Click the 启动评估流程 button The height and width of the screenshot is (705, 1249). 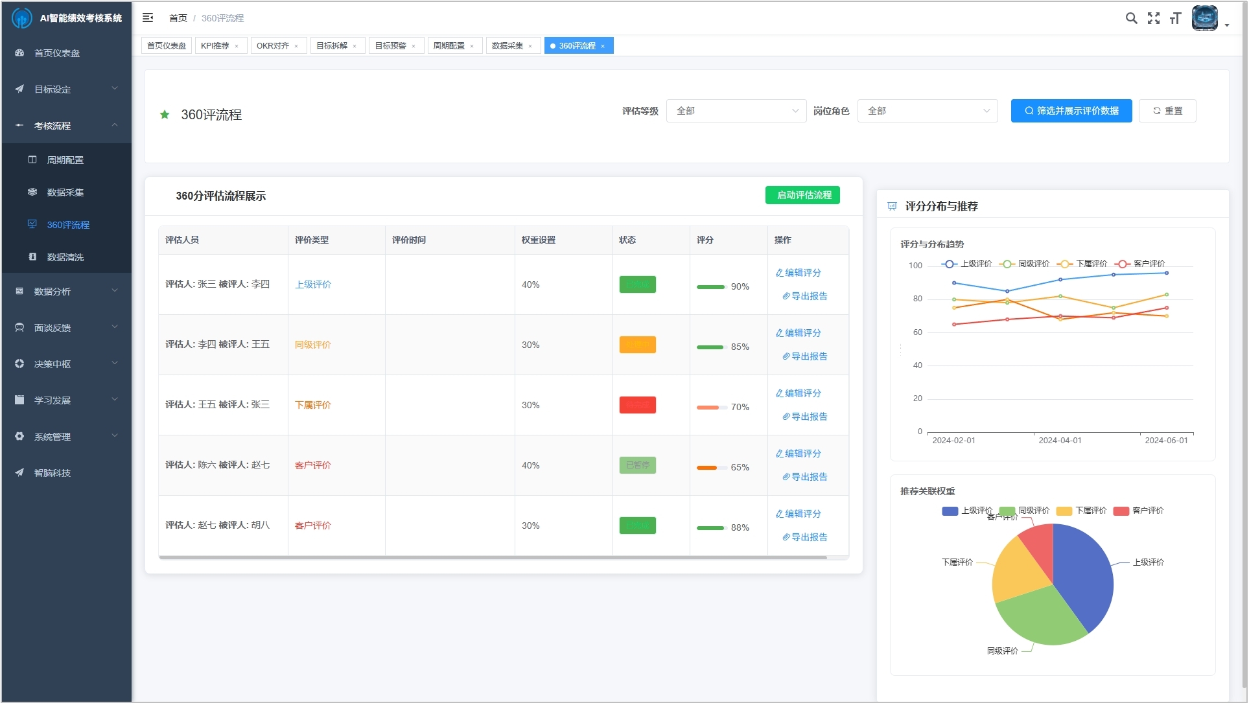pyautogui.click(x=802, y=195)
